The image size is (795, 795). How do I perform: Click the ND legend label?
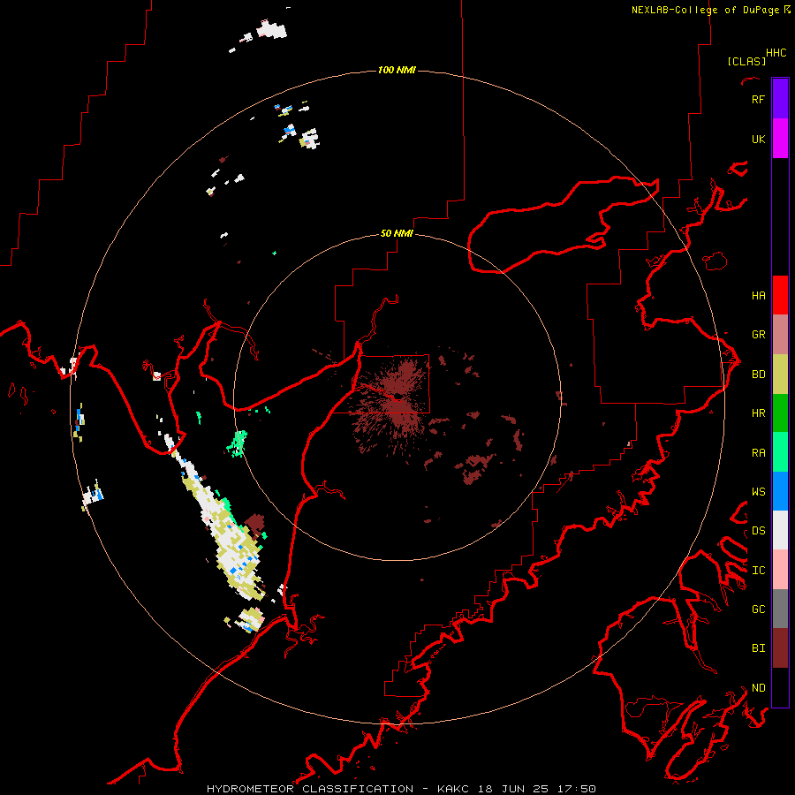(x=758, y=687)
